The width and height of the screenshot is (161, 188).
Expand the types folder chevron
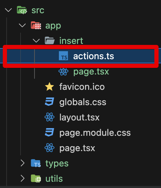click(23, 163)
